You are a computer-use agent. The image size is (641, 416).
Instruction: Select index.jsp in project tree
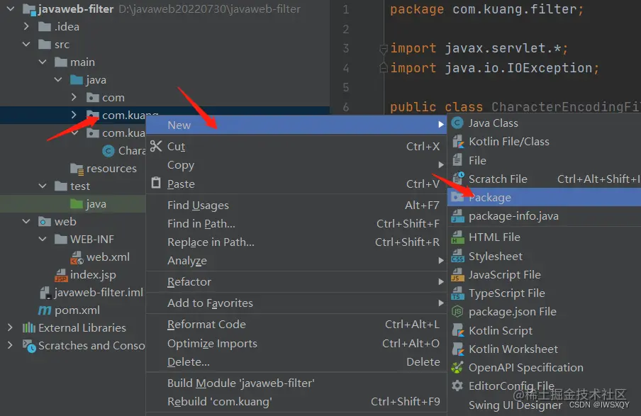pos(93,274)
